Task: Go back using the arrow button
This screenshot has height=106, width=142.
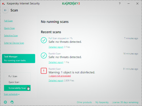Action: (5, 10)
